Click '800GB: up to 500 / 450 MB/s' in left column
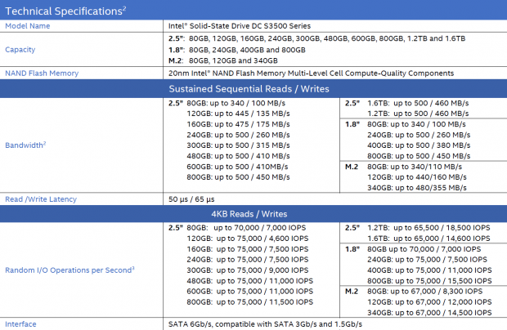 238,177
